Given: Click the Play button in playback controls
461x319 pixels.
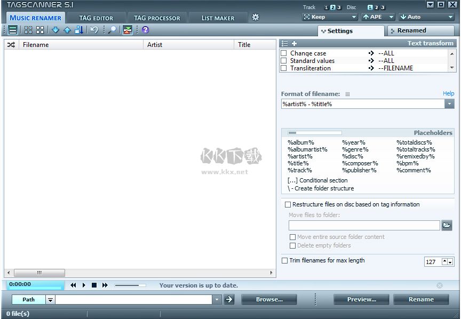Looking at the screenshot, I should [84, 285].
